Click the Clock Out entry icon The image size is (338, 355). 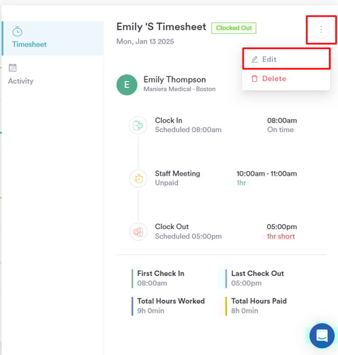pyautogui.click(x=138, y=232)
